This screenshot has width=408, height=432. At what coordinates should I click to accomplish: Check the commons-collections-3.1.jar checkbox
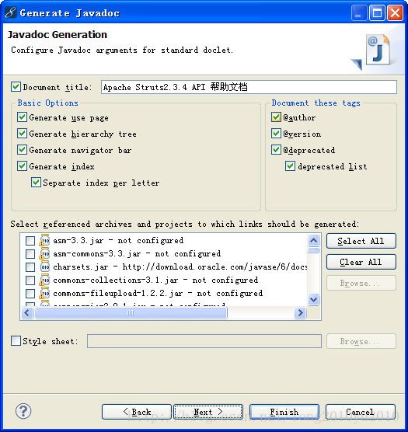30,280
